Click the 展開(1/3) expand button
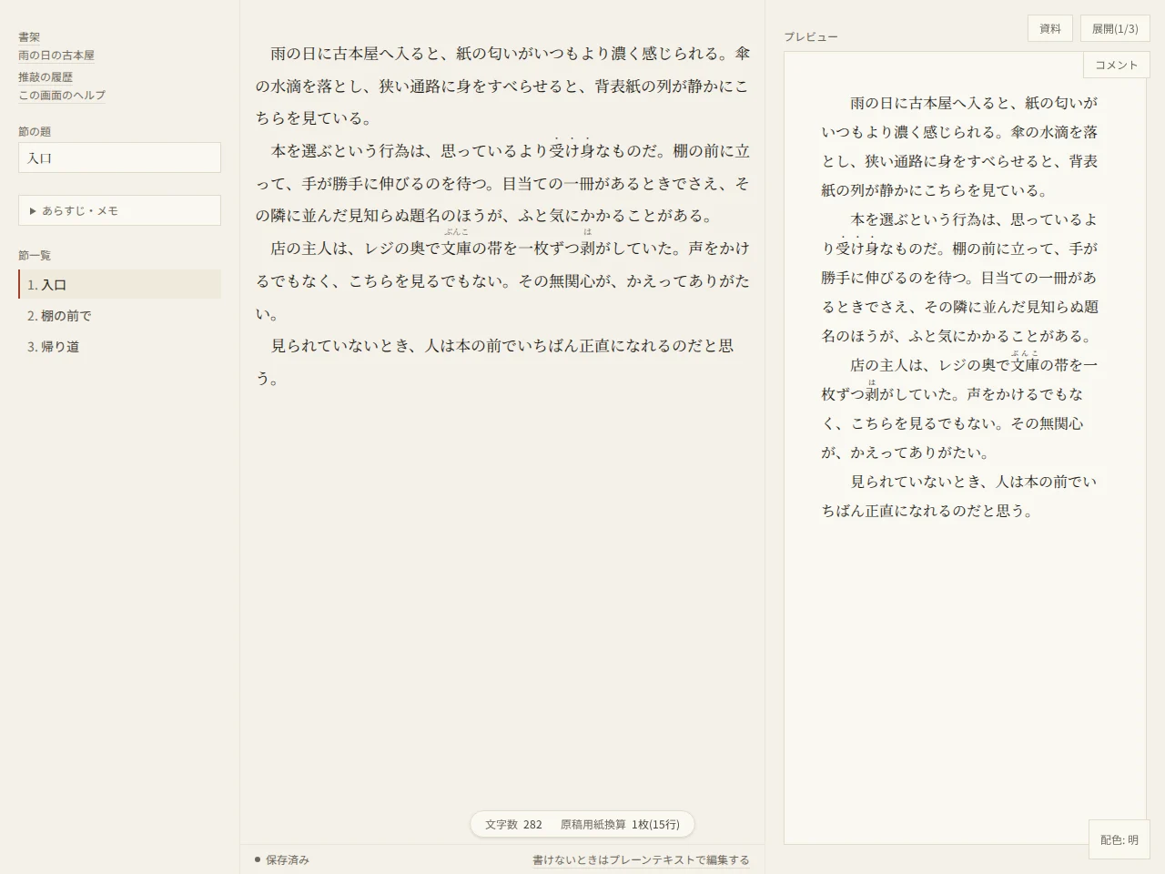Image resolution: width=1165 pixels, height=874 pixels. [x=1115, y=28]
